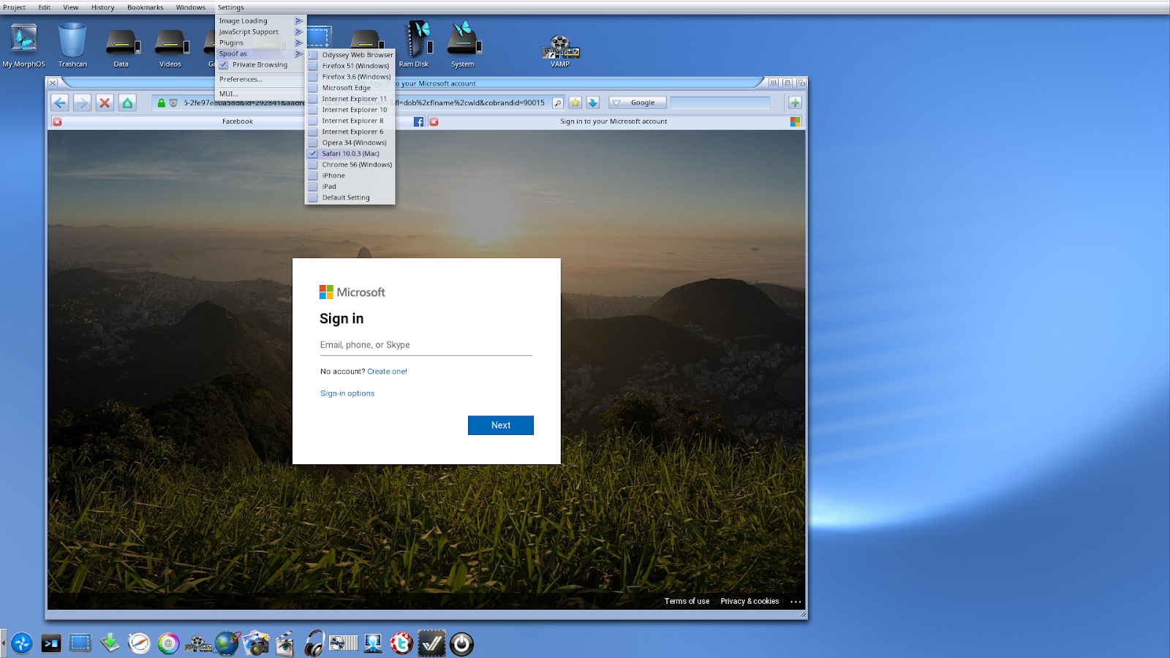
Task: Expand the Plugins submenu
Action: 260,43
